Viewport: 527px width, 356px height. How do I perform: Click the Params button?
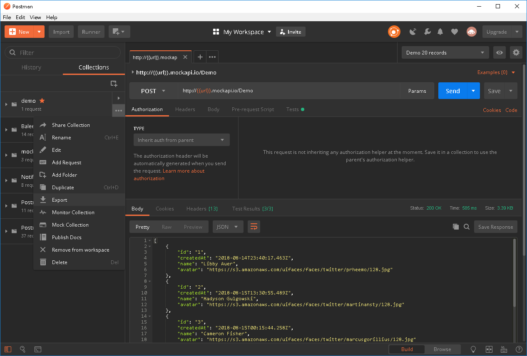417,91
